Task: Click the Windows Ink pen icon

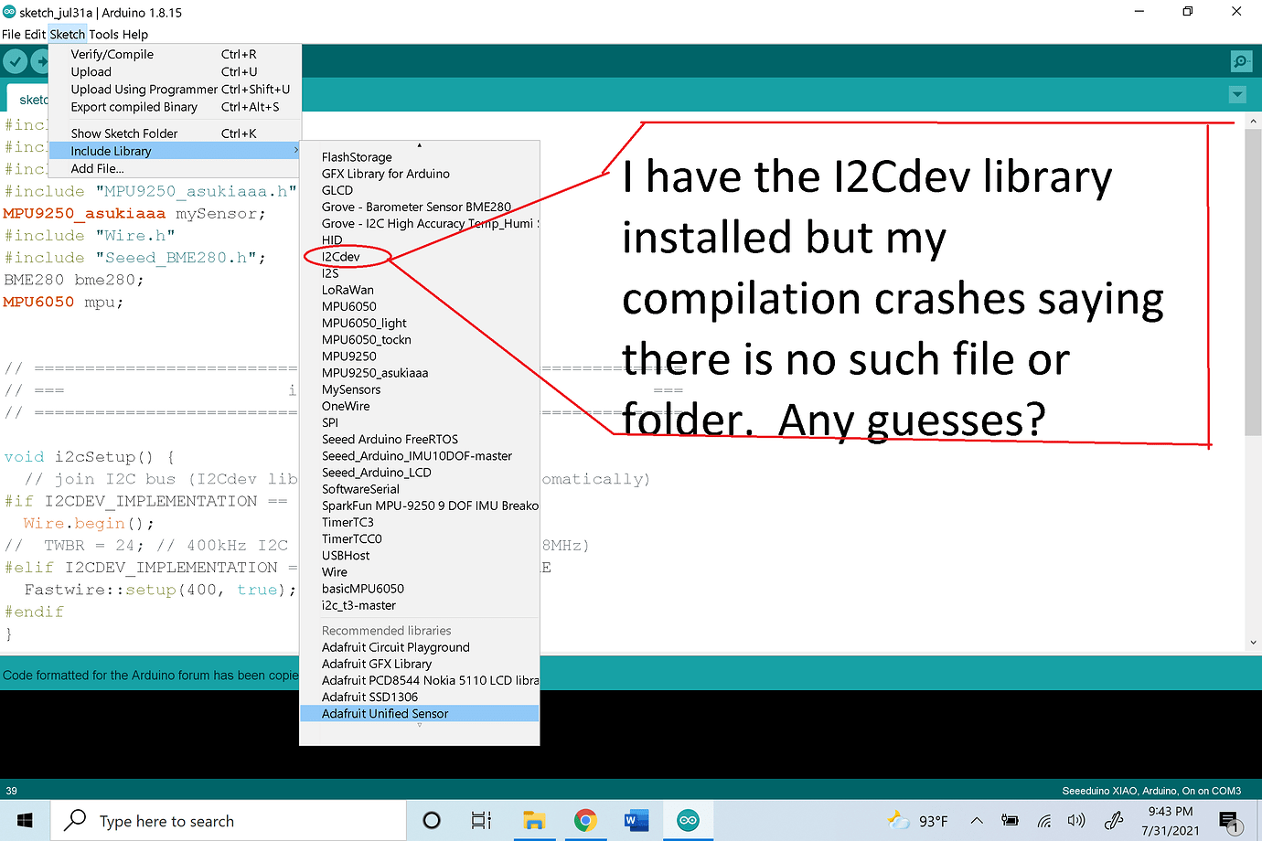Action: (1113, 820)
